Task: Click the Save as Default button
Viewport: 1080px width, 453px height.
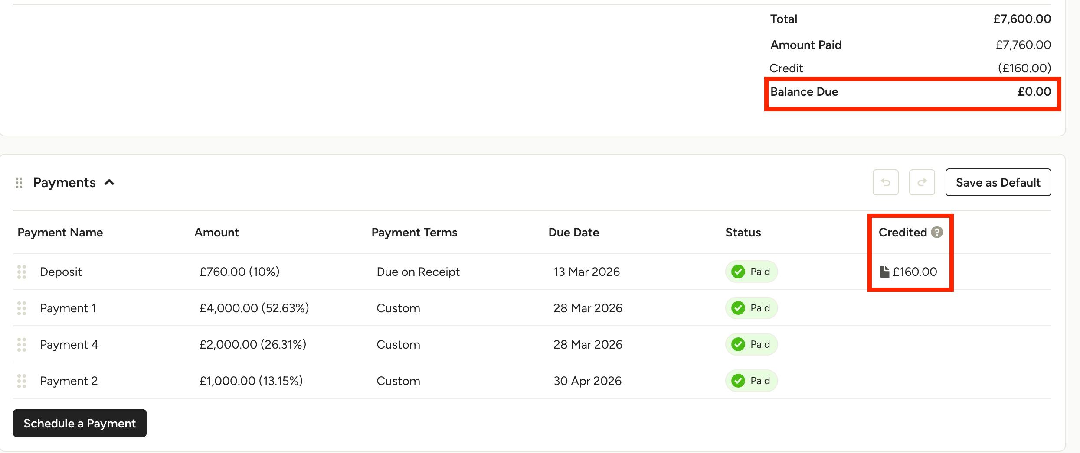Action: (998, 182)
